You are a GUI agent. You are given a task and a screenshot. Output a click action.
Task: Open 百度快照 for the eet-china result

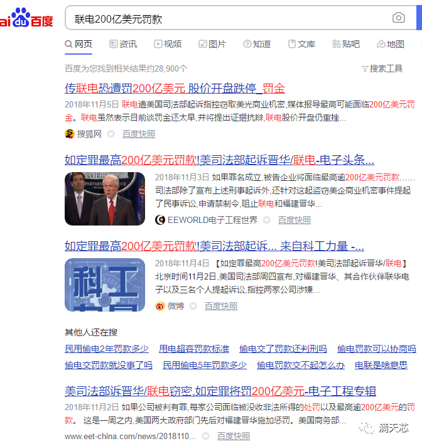coord(234,436)
